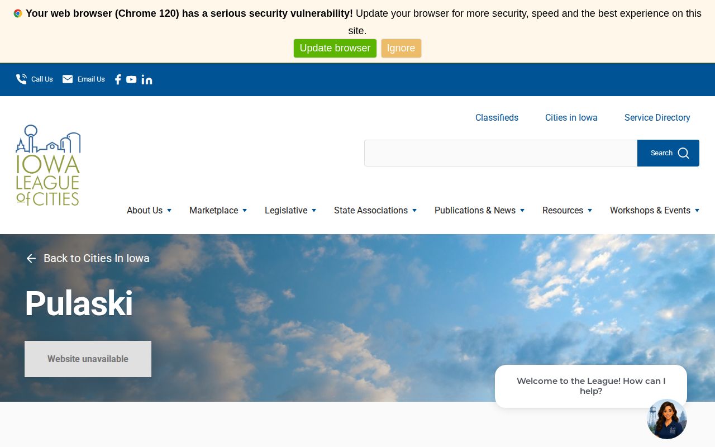
Task: Expand the Marketplace dropdown menu
Action: tap(218, 210)
